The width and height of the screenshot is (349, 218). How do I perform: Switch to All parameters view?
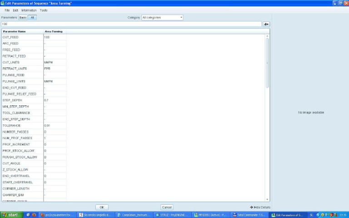(x=32, y=17)
